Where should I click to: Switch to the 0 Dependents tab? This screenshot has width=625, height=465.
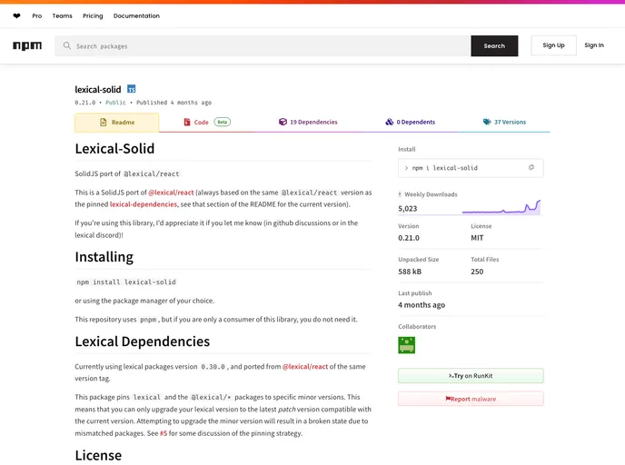411,122
